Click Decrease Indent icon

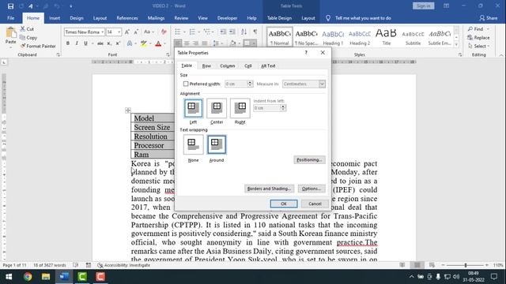coord(223,32)
